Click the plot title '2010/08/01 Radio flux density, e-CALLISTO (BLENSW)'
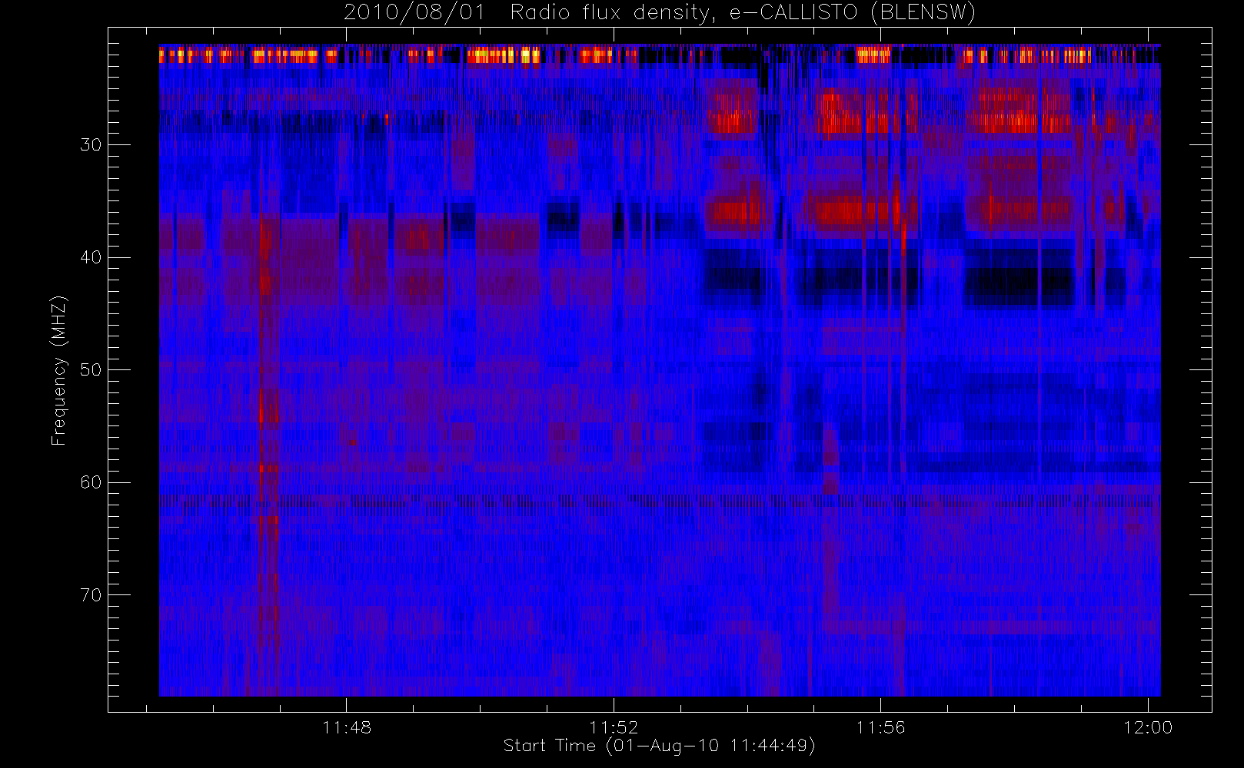This screenshot has height=768, width=1244. pyautogui.click(x=660, y=13)
